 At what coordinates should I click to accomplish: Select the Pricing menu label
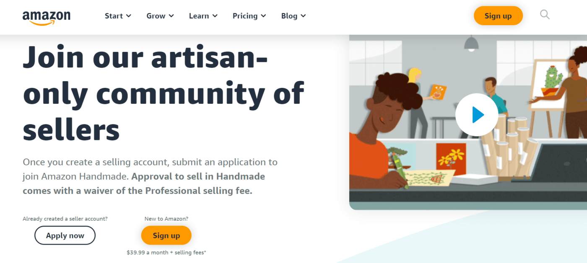click(x=245, y=16)
